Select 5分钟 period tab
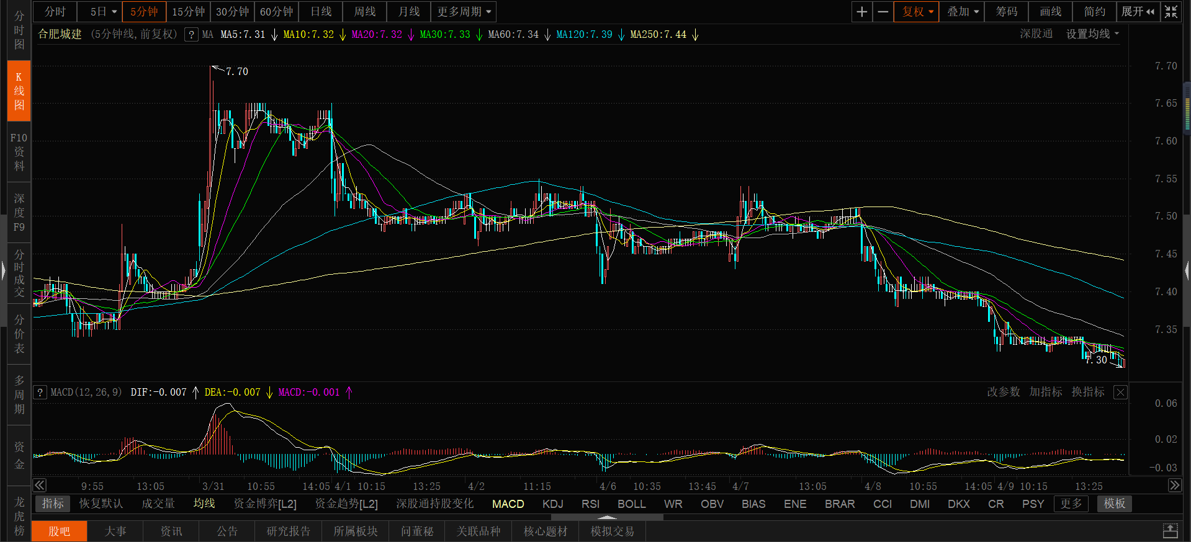Image resolution: width=1191 pixels, height=542 pixels. [144, 12]
